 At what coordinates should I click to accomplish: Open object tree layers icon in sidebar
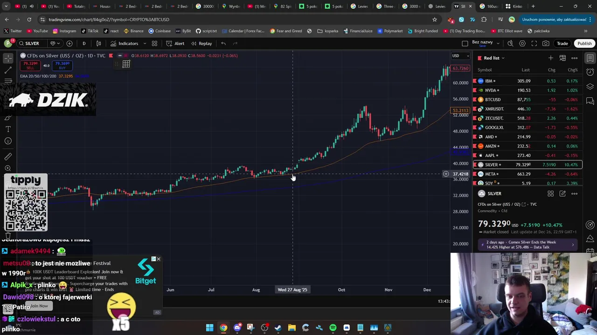(x=590, y=87)
